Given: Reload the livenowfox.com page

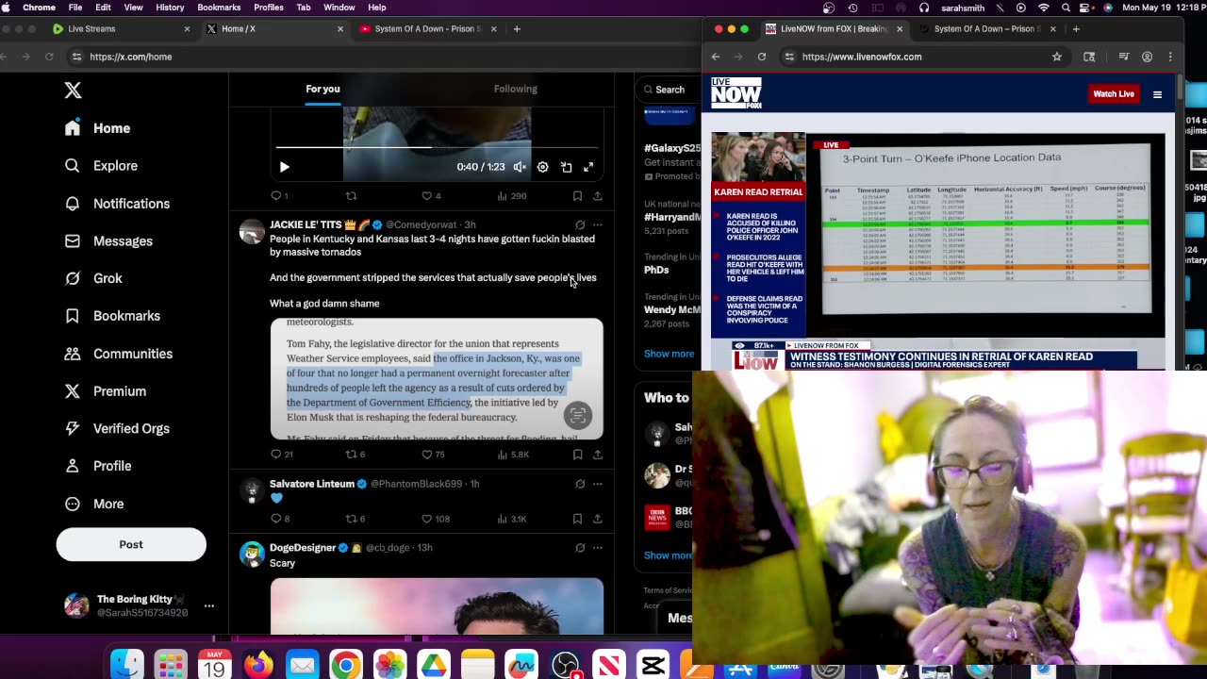Looking at the screenshot, I should coord(762,57).
